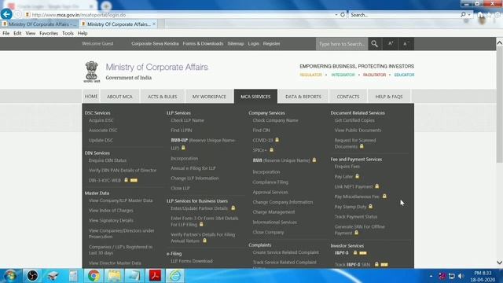Open the MCA SERVICES navigation tab
The image size is (503, 283).
(255, 97)
